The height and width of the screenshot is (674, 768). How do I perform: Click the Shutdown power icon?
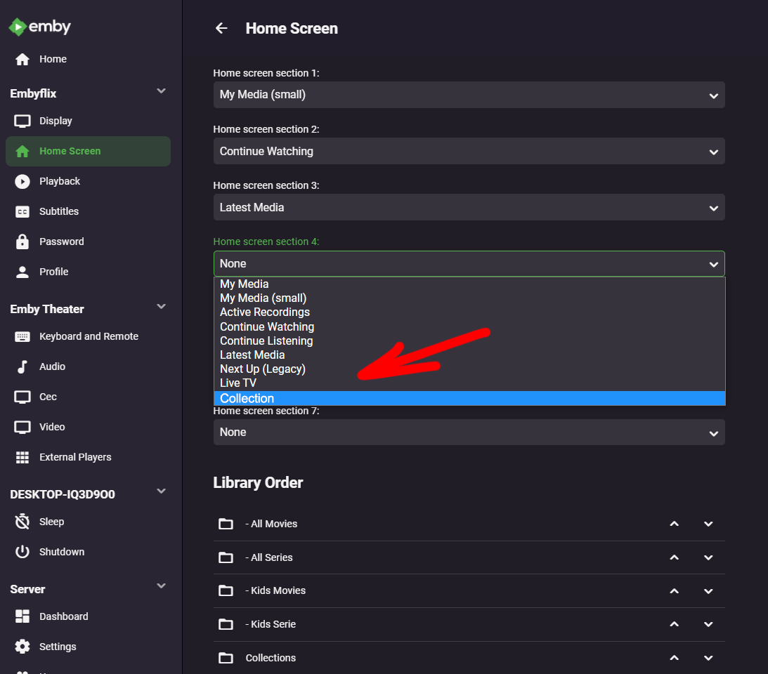coord(22,552)
